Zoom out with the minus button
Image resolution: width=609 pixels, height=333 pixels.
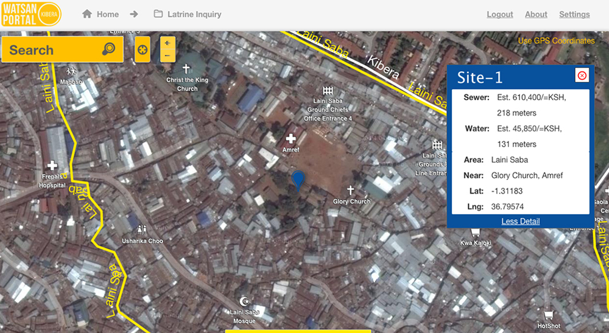pyautogui.click(x=167, y=55)
